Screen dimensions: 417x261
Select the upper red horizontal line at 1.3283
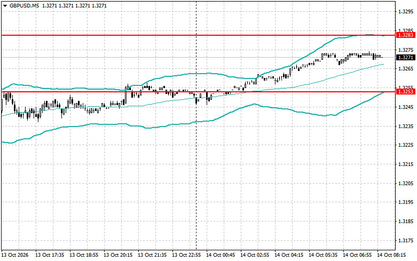[199, 35]
